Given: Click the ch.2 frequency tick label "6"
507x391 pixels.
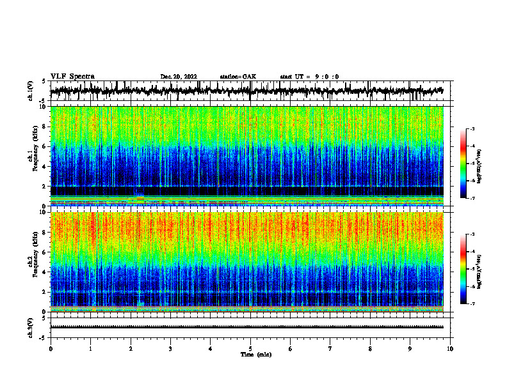Looking at the screenshot, I should [x=44, y=252].
